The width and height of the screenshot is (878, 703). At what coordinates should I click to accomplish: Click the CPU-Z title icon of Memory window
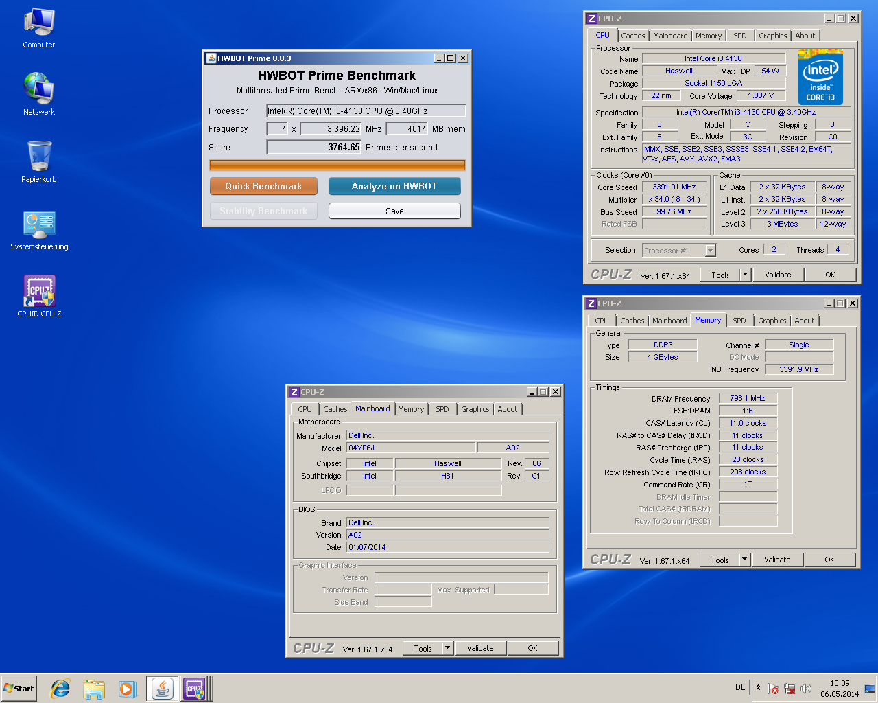tap(591, 303)
